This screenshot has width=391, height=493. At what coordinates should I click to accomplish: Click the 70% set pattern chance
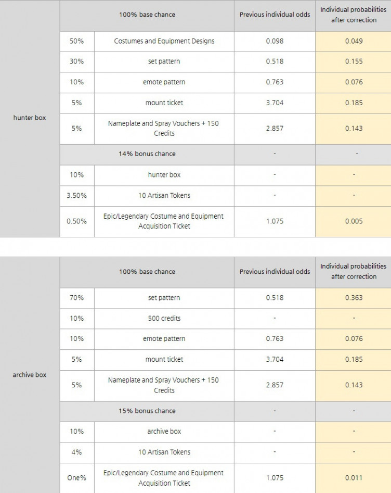click(x=76, y=298)
